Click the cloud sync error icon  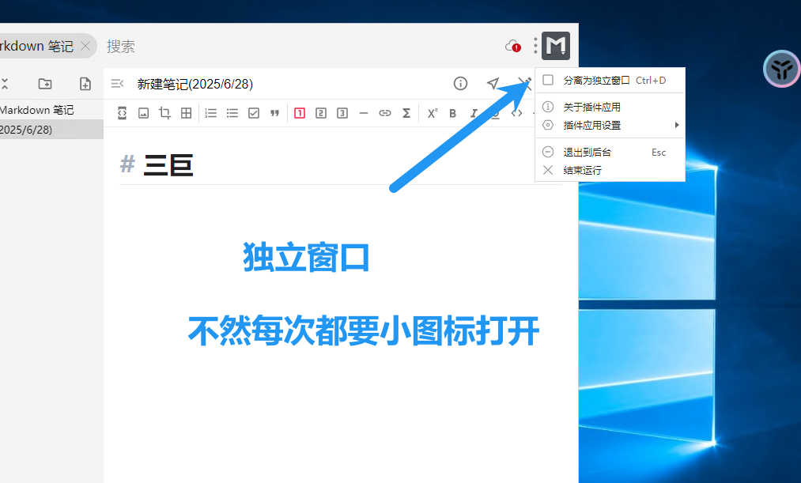(x=512, y=46)
